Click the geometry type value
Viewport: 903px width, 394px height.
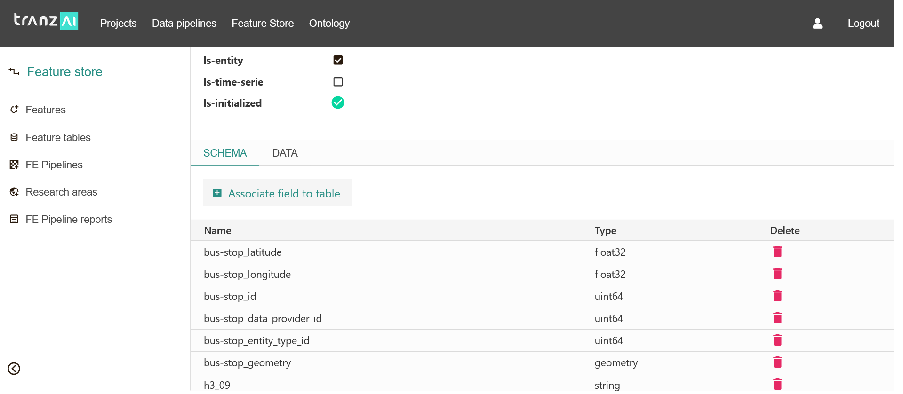616,362
